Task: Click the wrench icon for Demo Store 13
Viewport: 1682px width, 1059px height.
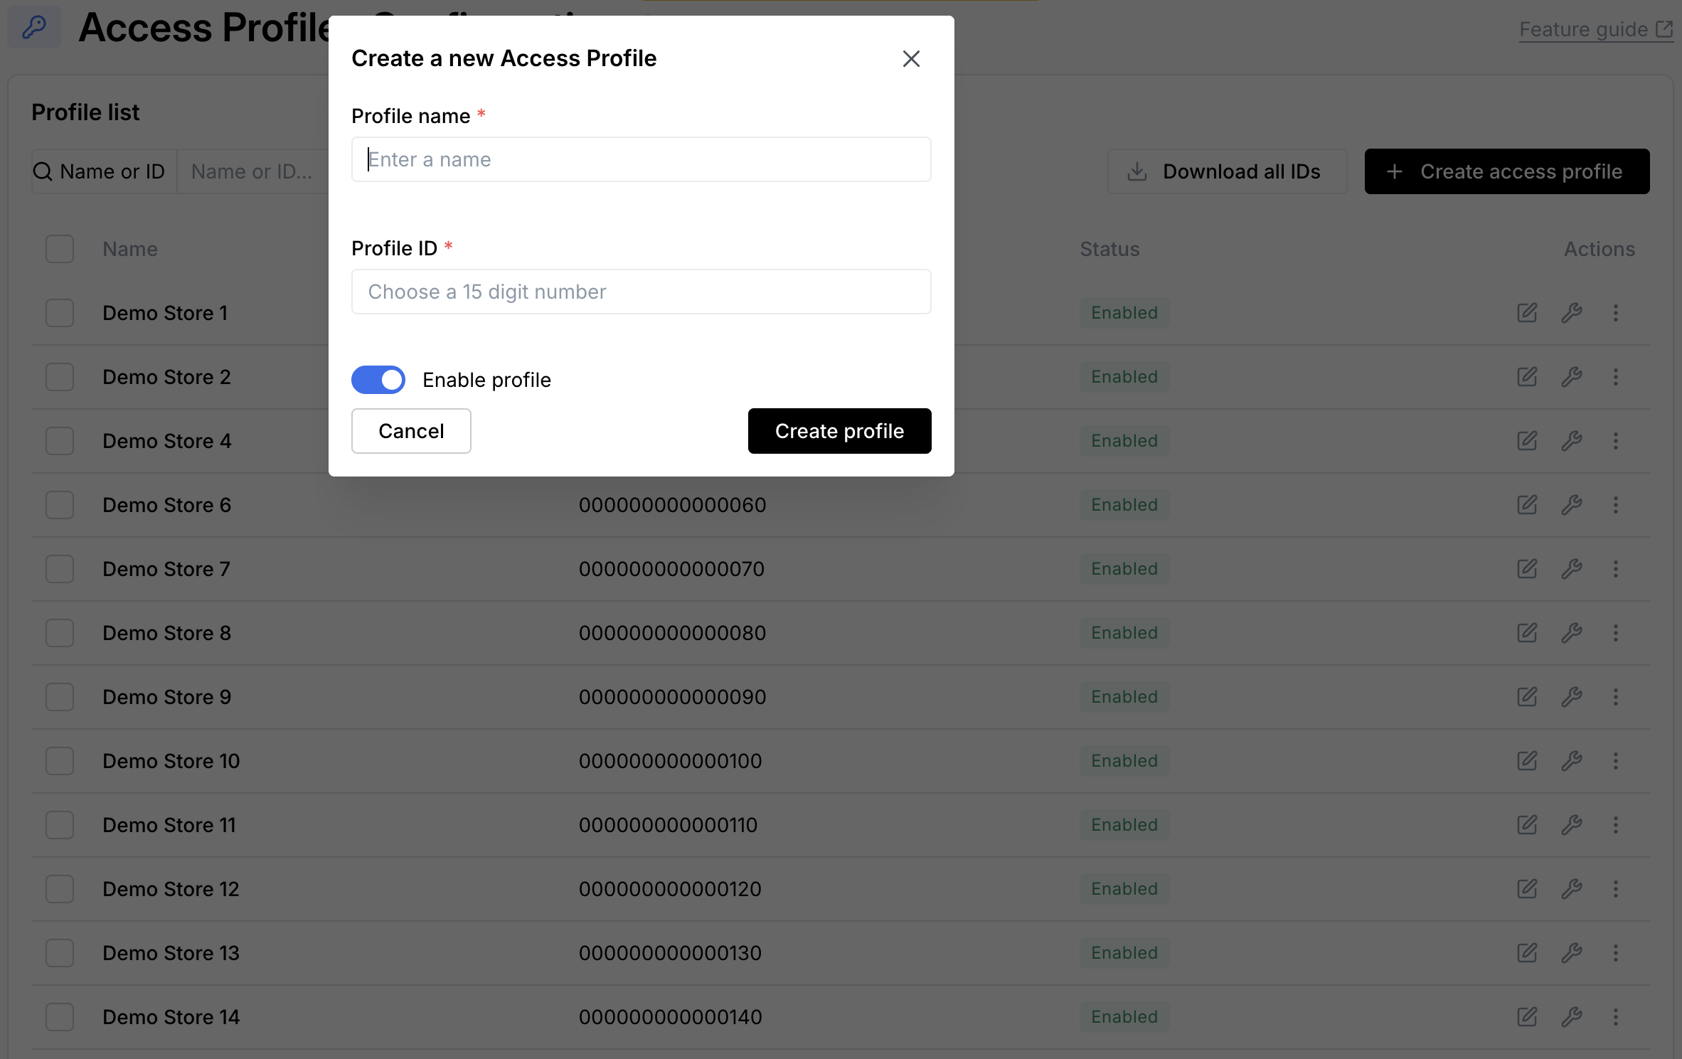Action: (1571, 953)
